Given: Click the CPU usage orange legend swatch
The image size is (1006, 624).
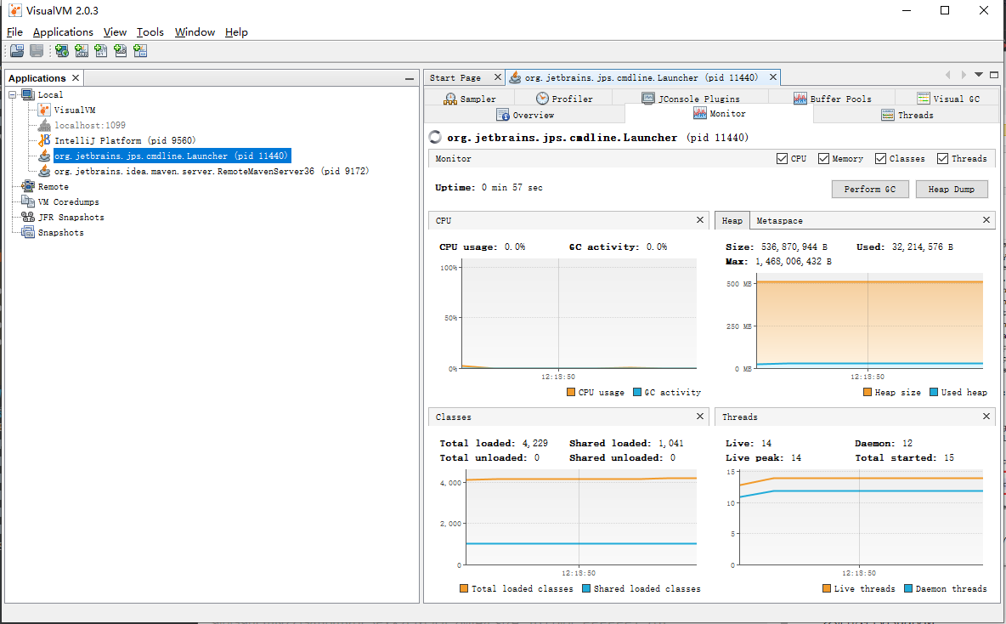Looking at the screenshot, I should coord(571,392).
